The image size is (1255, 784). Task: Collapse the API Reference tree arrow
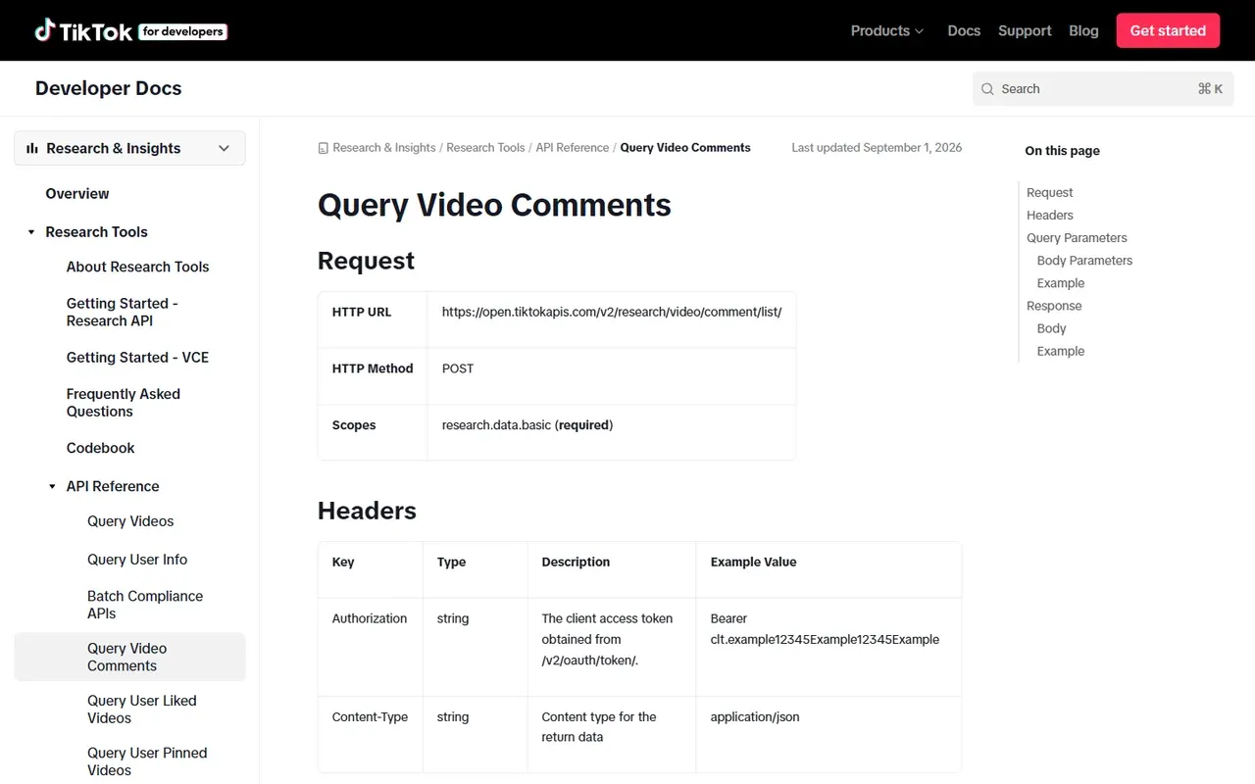pos(52,487)
